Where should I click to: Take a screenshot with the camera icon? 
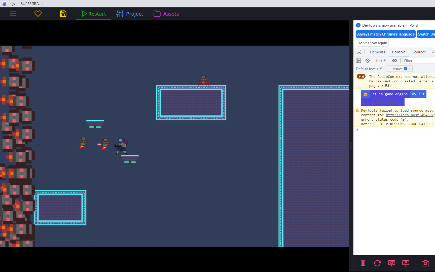point(425,263)
